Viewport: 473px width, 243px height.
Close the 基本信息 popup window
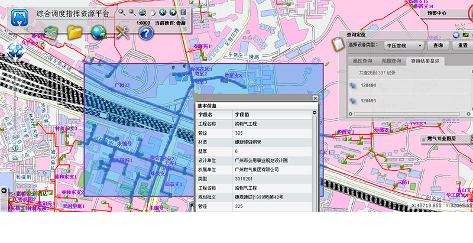[315, 99]
